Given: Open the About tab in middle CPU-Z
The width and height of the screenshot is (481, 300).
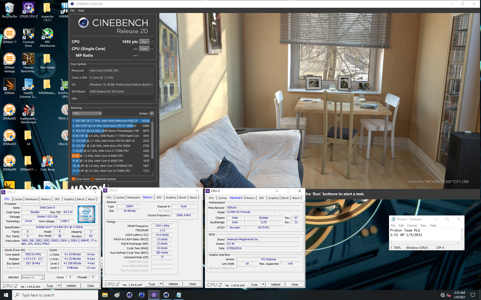Looking at the screenshot, I should click(193, 197).
